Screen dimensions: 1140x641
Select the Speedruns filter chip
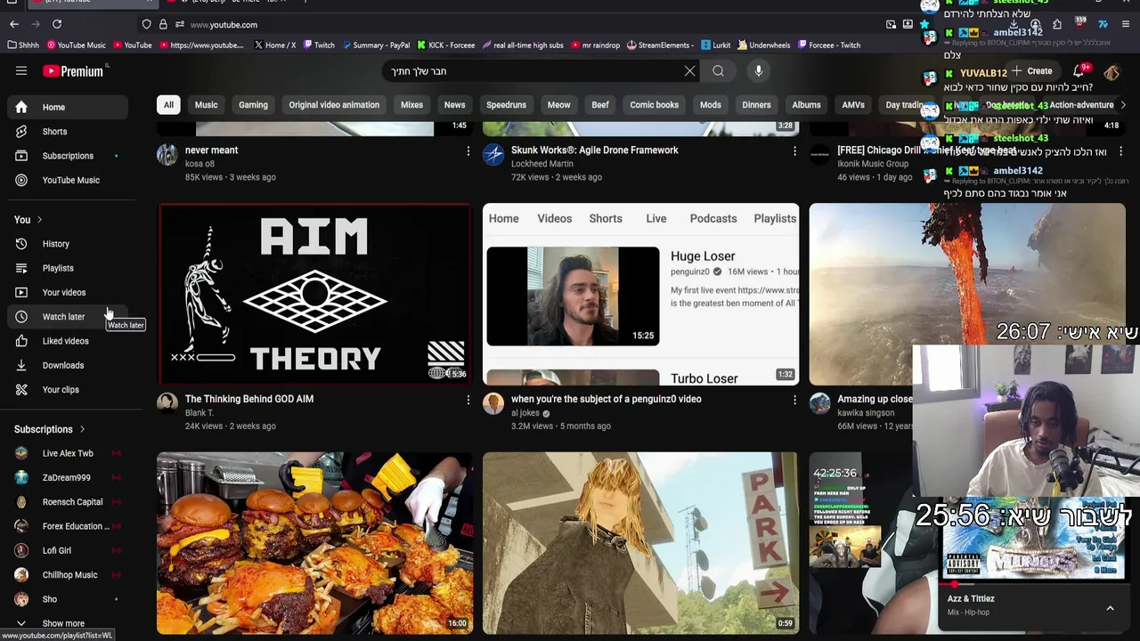click(x=506, y=105)
